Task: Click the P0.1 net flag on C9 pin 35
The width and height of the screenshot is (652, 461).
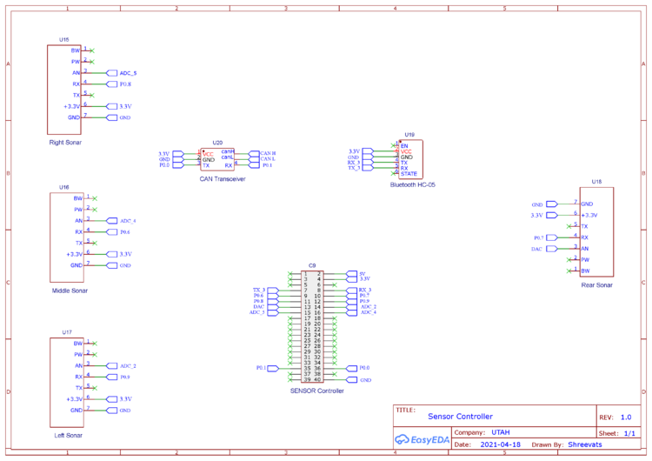Action: pyautogui.click(x=273, y=368)
